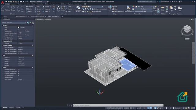Image resolution: width=196 pixels, height=110 pixels.
Task: Click the new drawing tab plus button
Action: (62, 16)
